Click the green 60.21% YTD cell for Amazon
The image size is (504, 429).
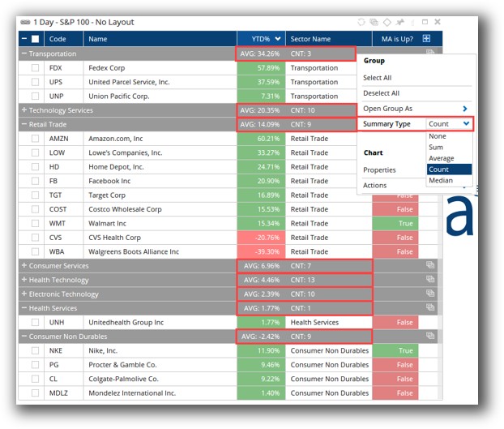pyautogui.click(x=261, y=139)
